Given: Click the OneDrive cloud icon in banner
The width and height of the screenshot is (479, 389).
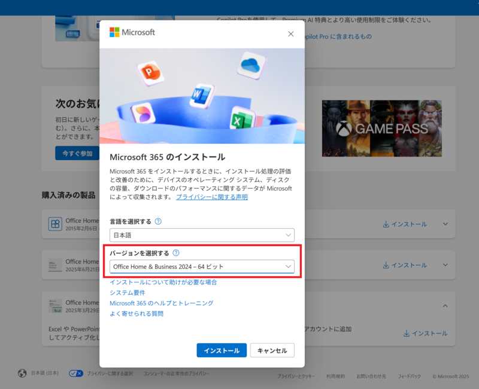Looking at the screenshot, I should point(251,66).
